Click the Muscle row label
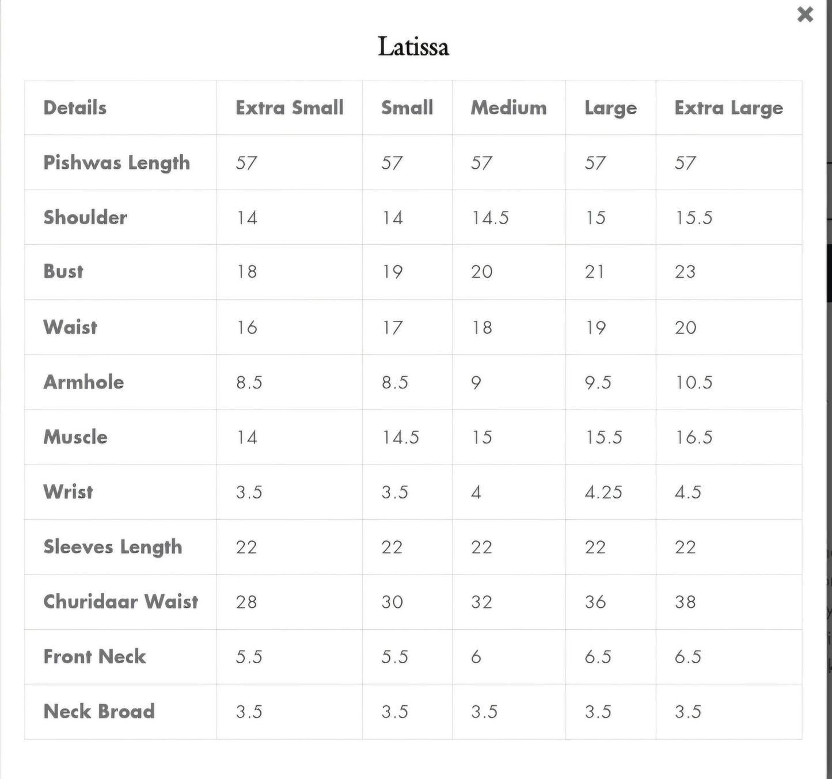 point(75,437)
